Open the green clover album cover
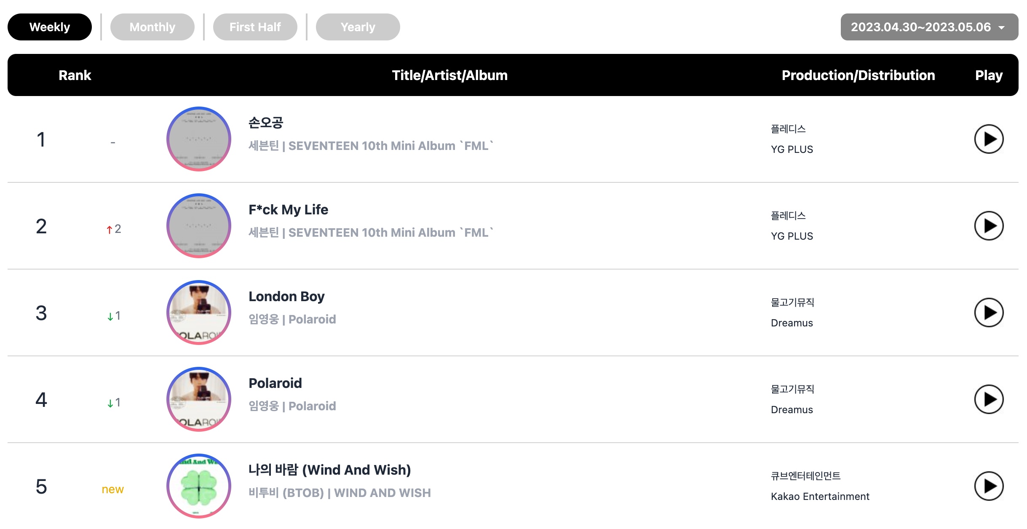 click(199, 486)
